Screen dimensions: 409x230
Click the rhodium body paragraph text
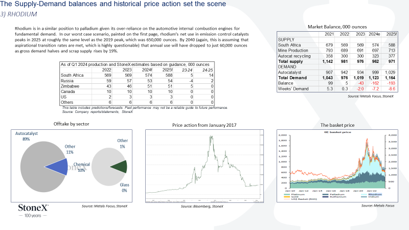131,40
